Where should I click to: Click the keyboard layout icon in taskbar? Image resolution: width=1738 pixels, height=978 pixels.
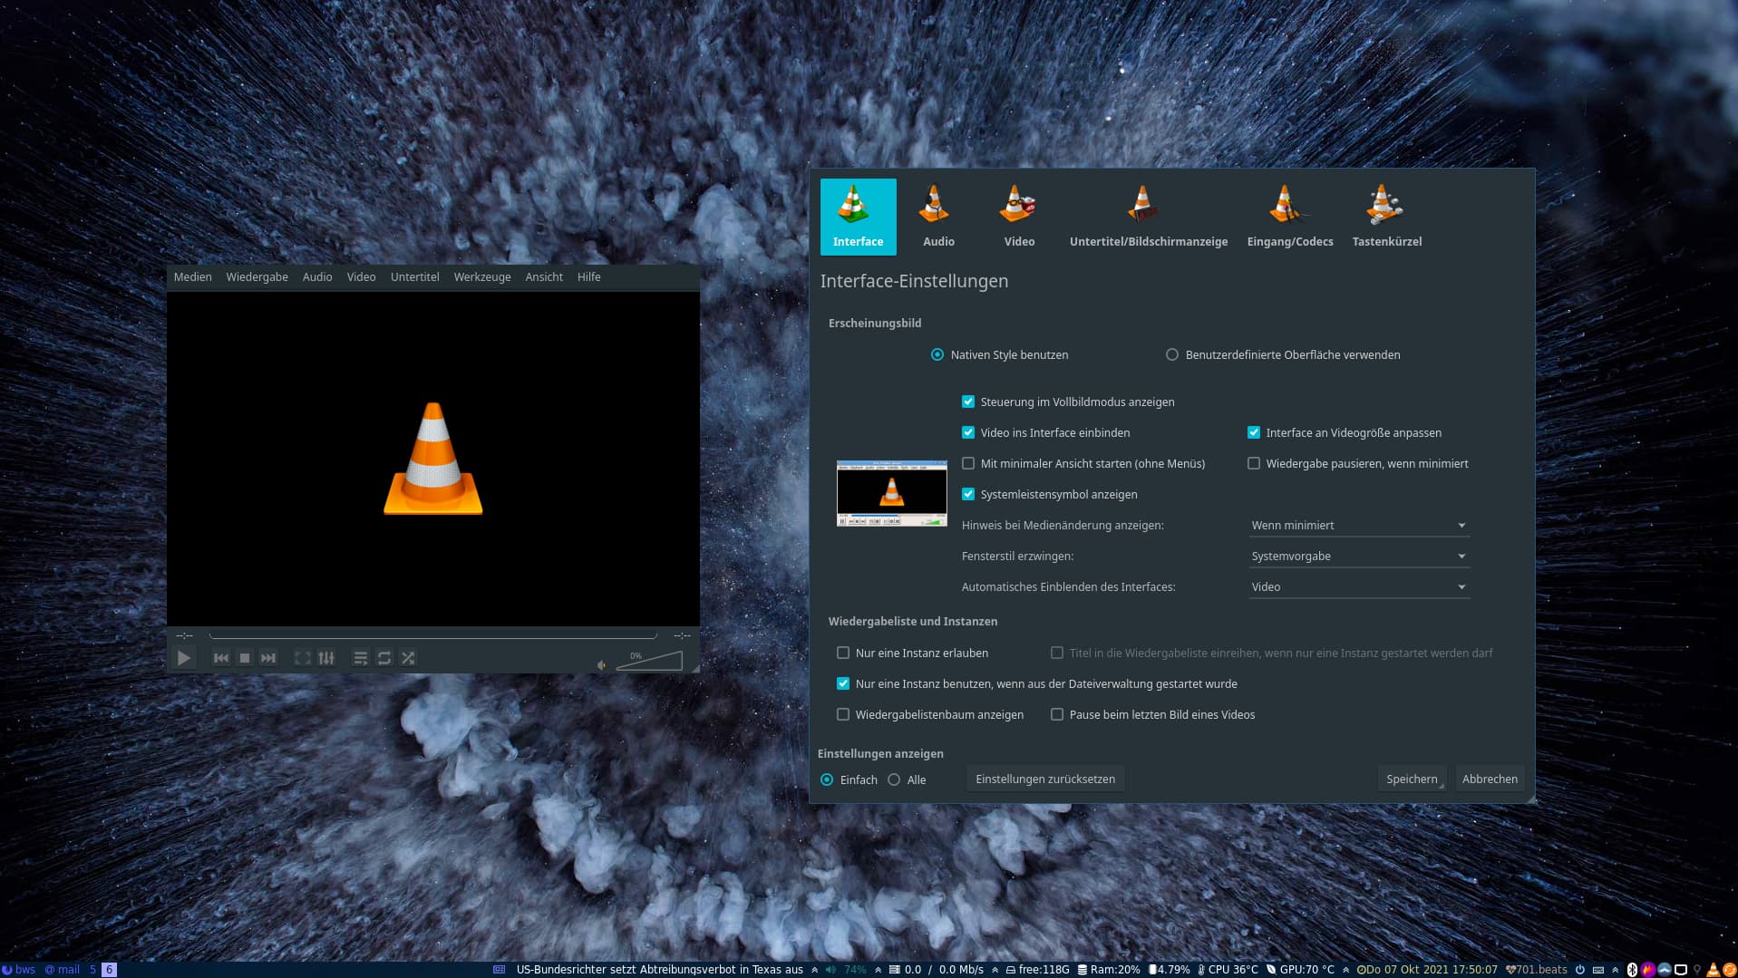1598,970
